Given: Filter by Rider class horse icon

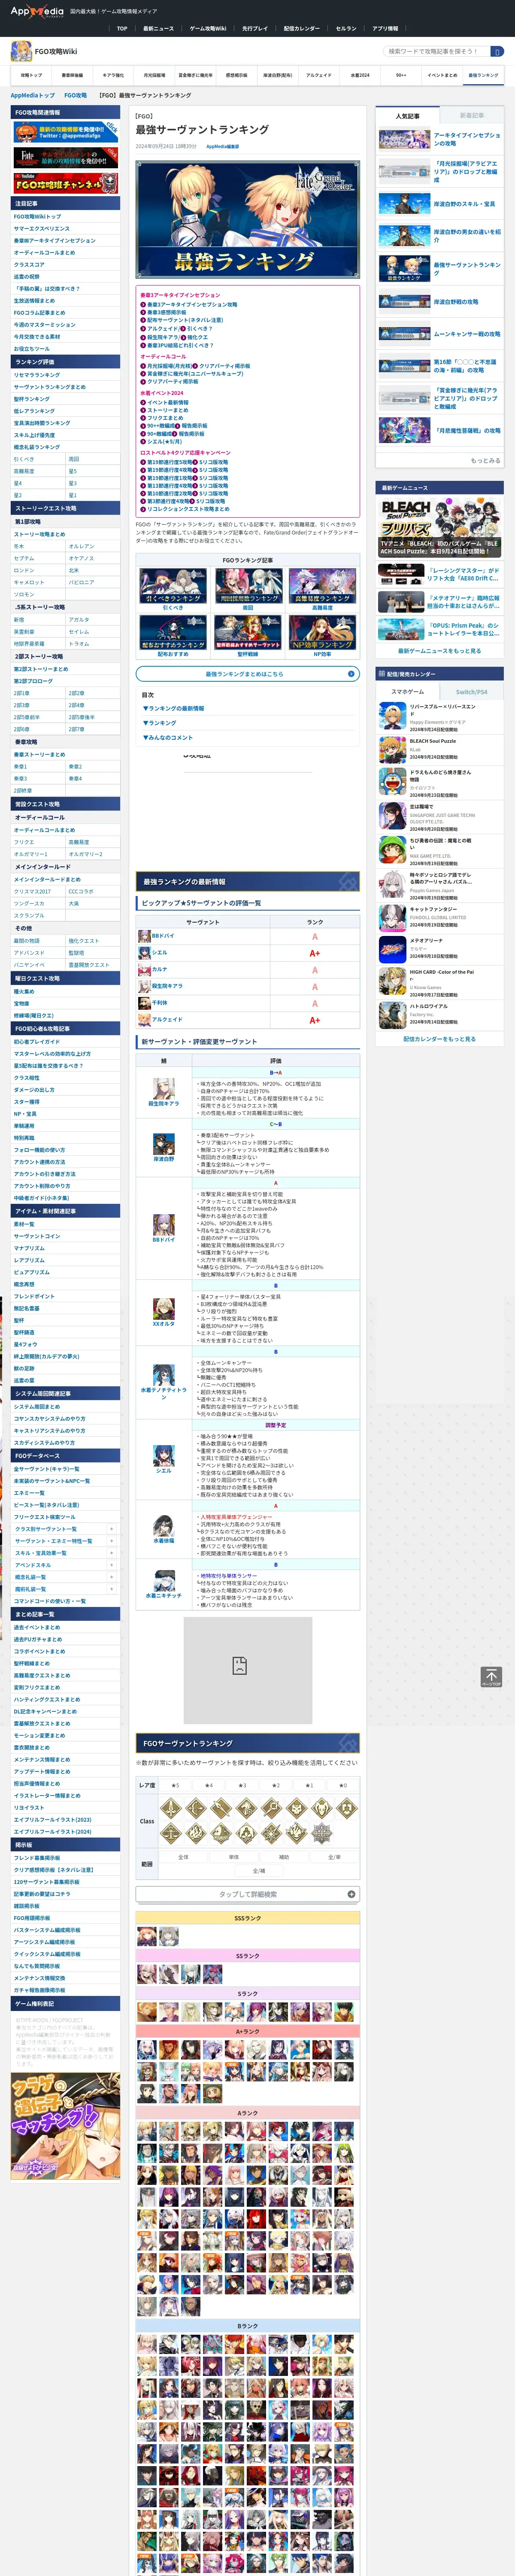Looking at the screenshot, I should [x=246, y=1808].
